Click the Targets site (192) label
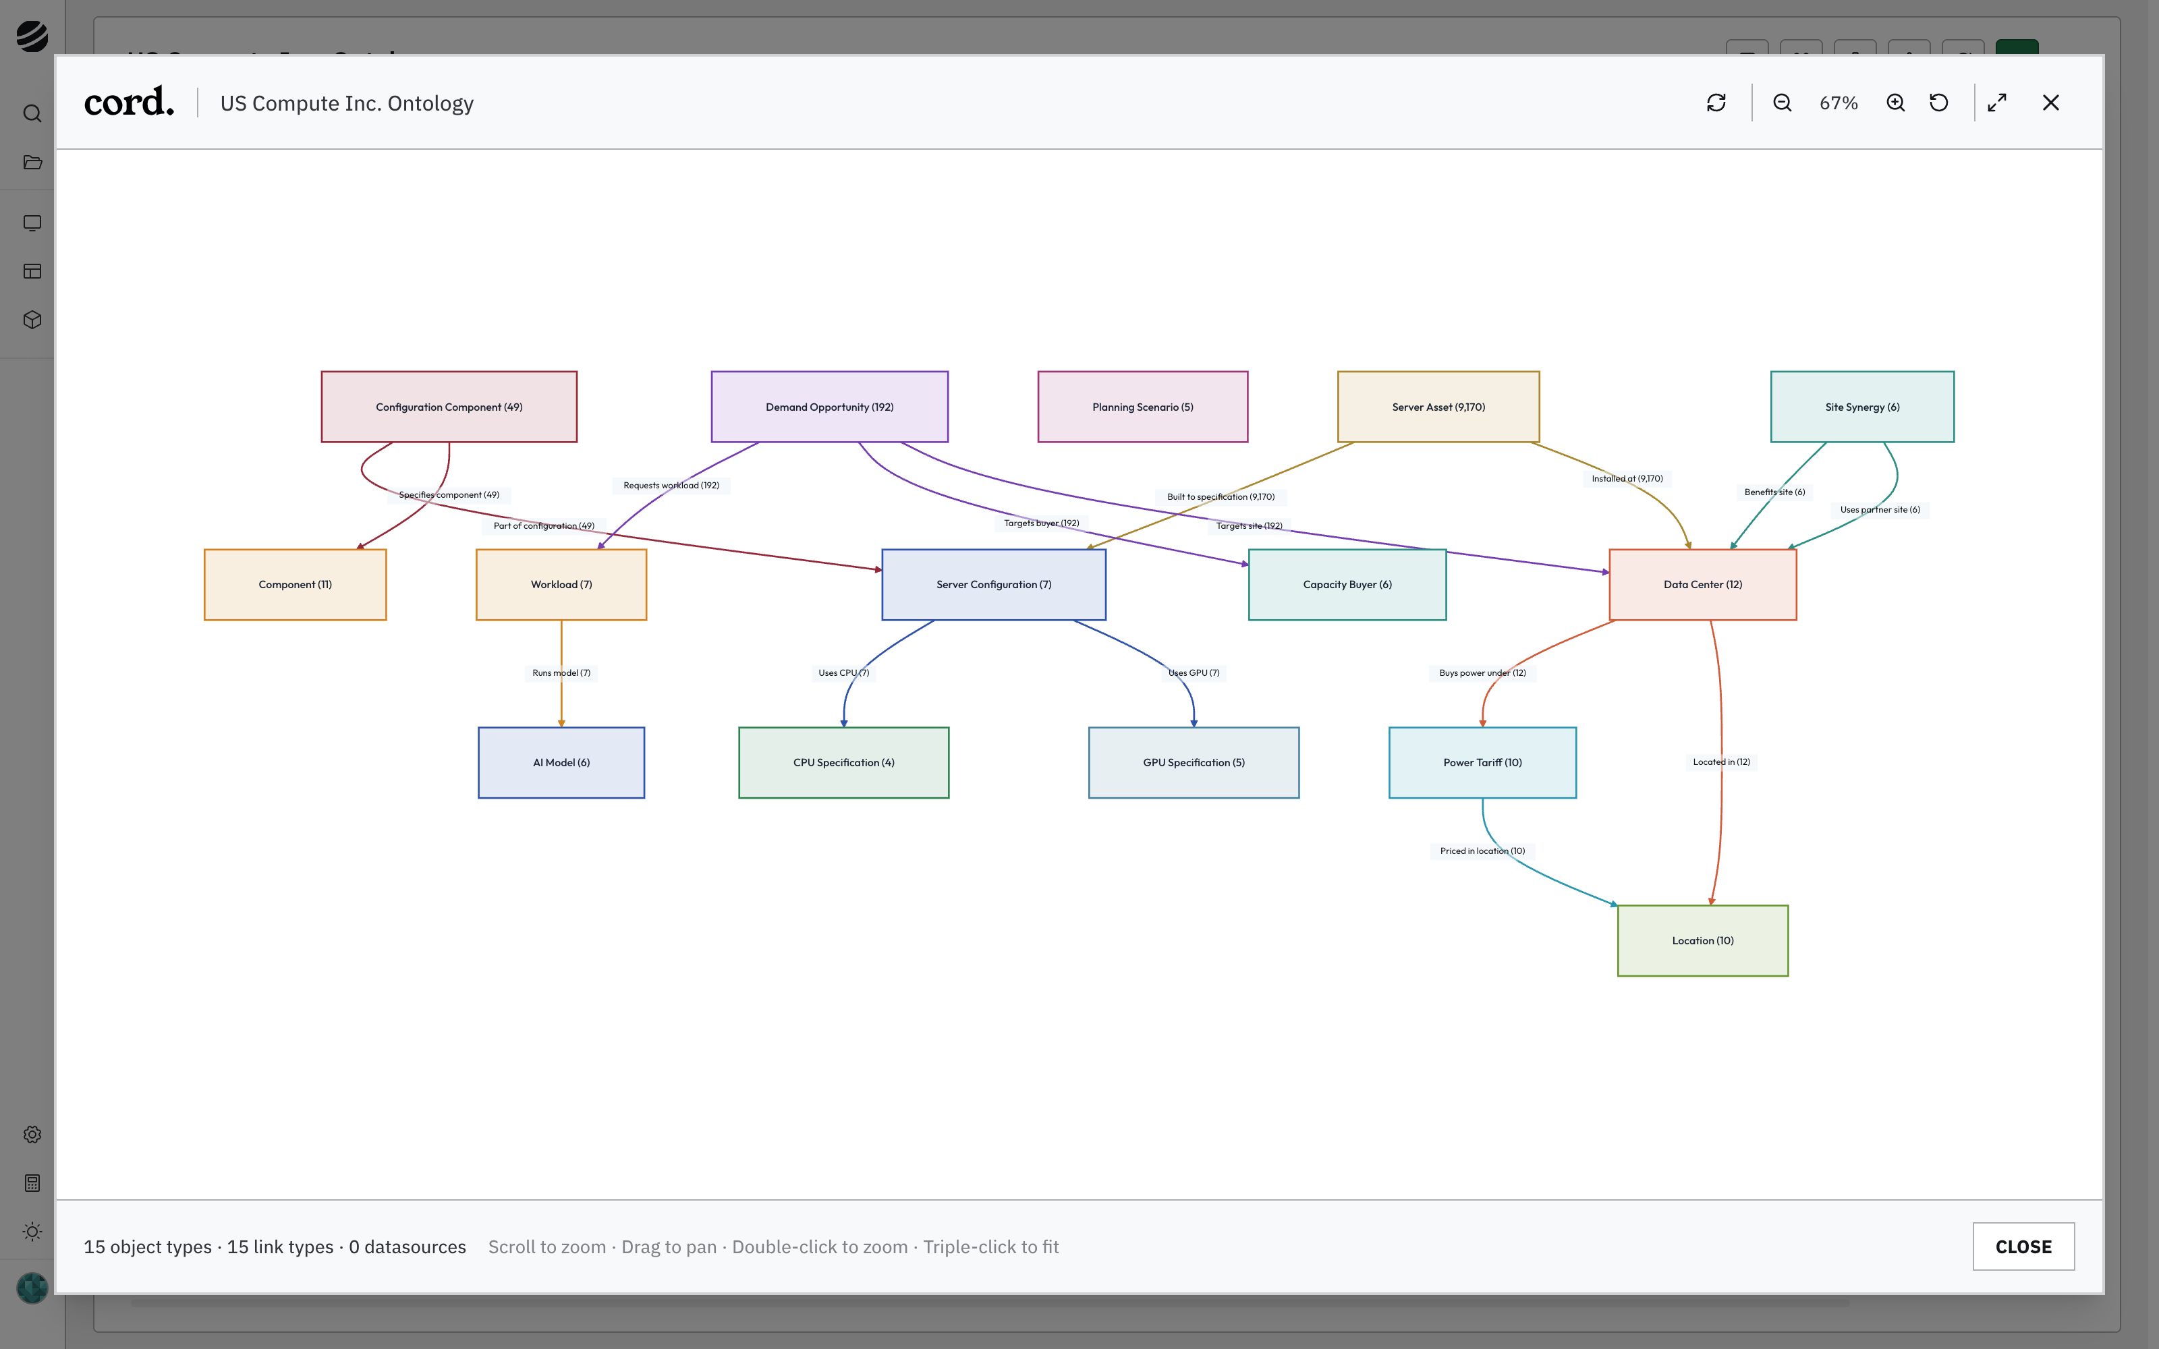 point(1249,525)
